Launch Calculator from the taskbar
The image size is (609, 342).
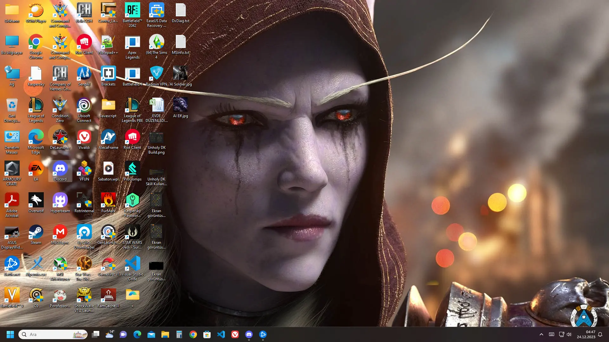click(x=179, y=334)
